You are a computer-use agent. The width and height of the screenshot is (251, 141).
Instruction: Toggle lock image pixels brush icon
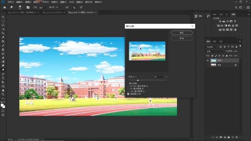pos(216,56)
